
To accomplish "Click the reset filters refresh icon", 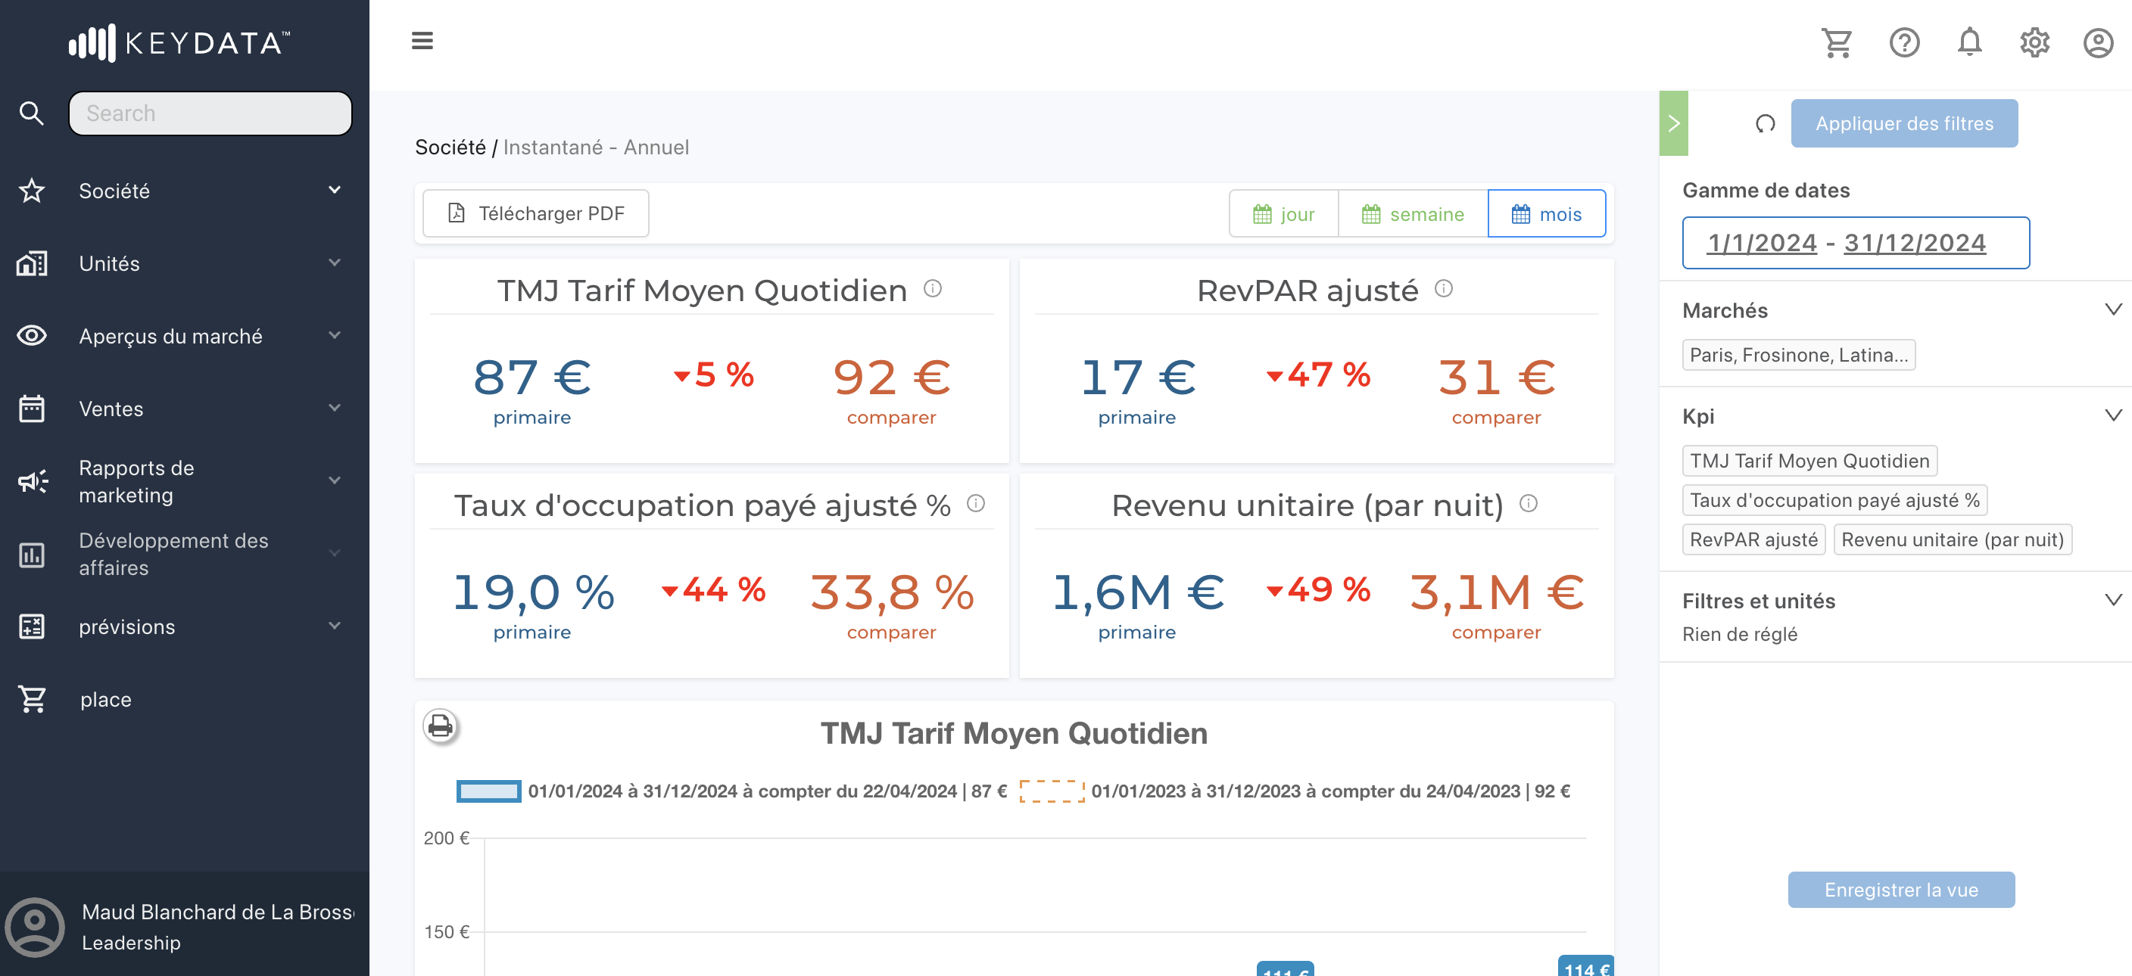I will point(1765,124).
